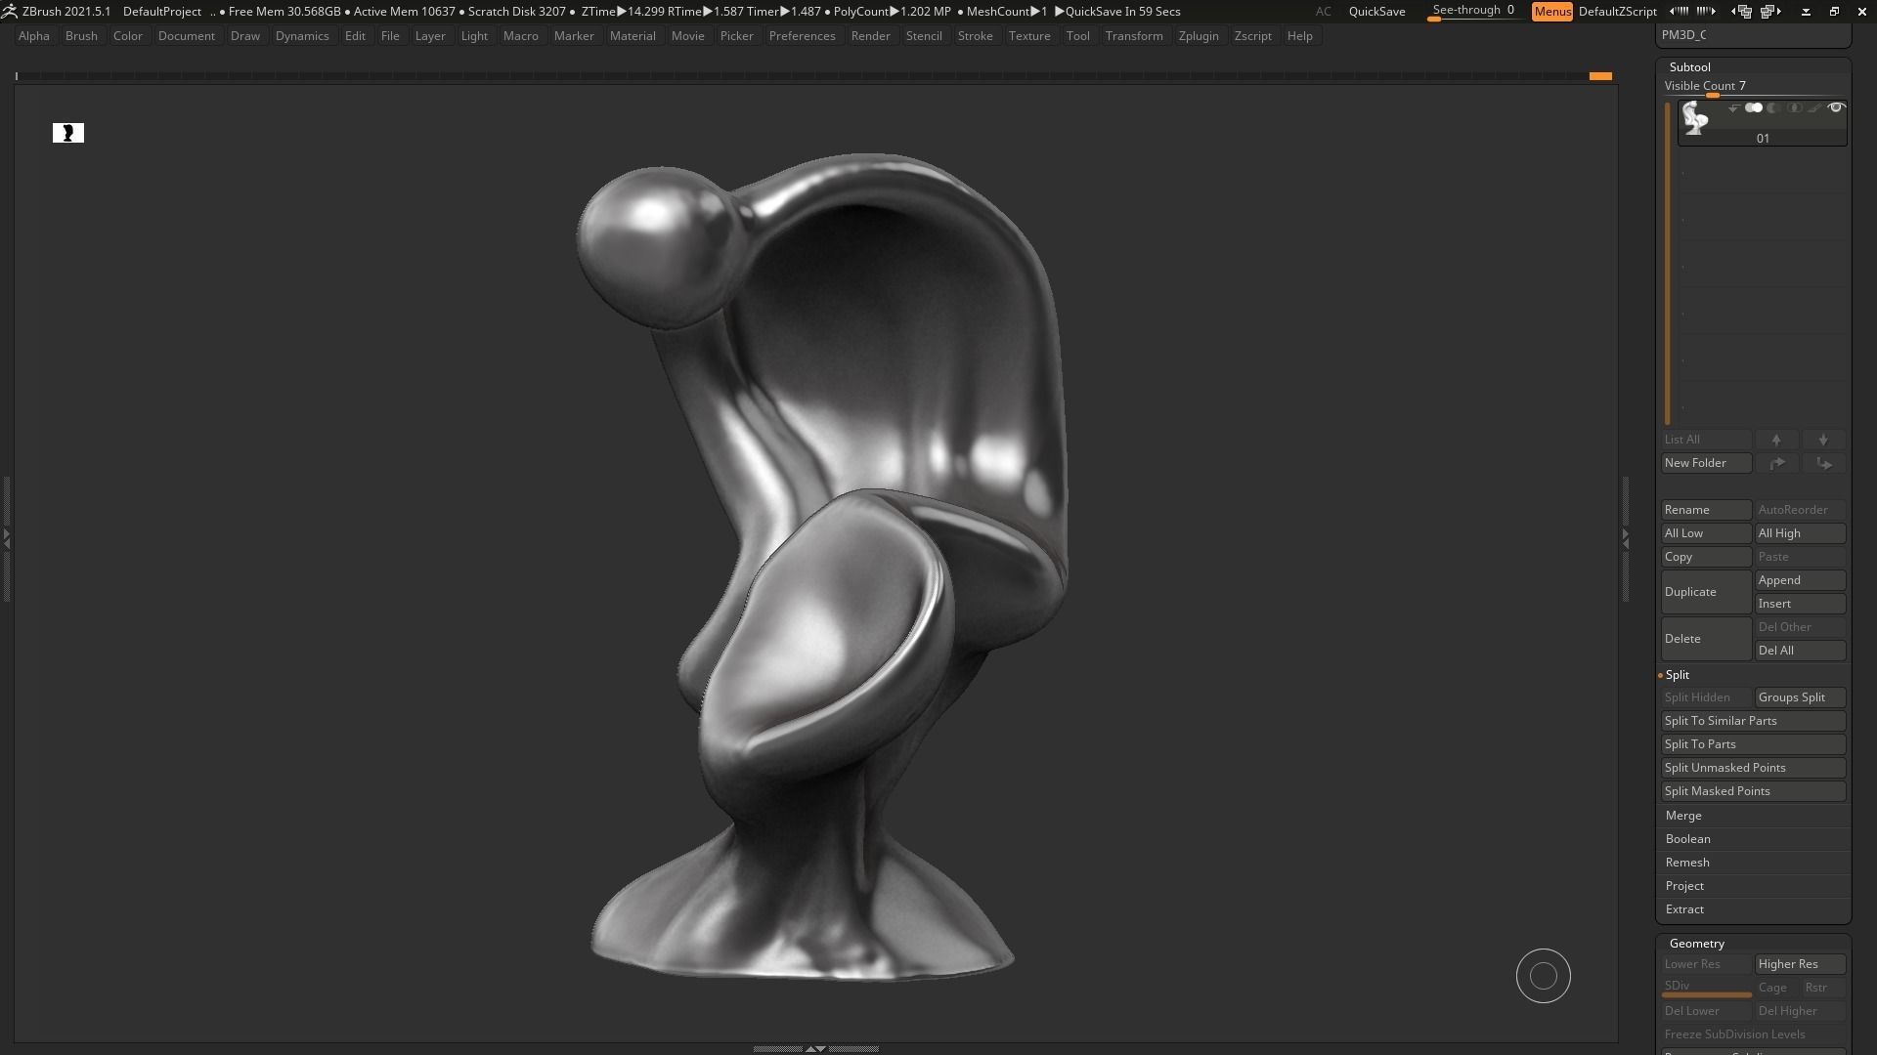Expand the Project section
This screenshot has height=1055, width=1877.
point(1684,886)
